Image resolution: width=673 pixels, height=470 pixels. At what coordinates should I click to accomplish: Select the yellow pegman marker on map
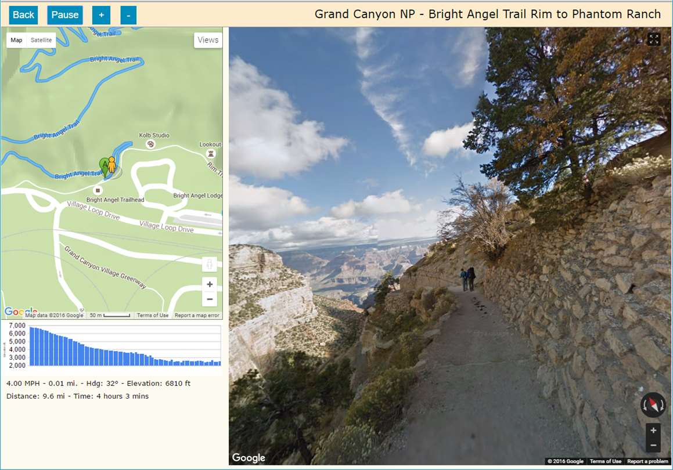[x=111, y=165]
